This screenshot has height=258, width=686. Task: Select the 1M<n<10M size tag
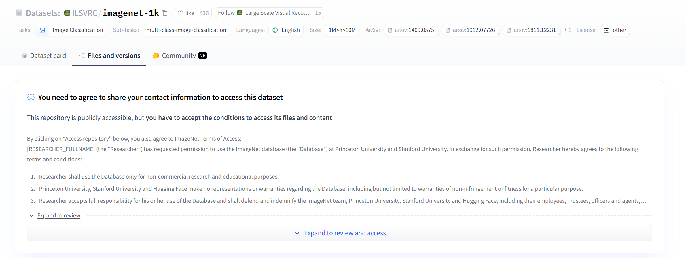click(x=342, y=30)
